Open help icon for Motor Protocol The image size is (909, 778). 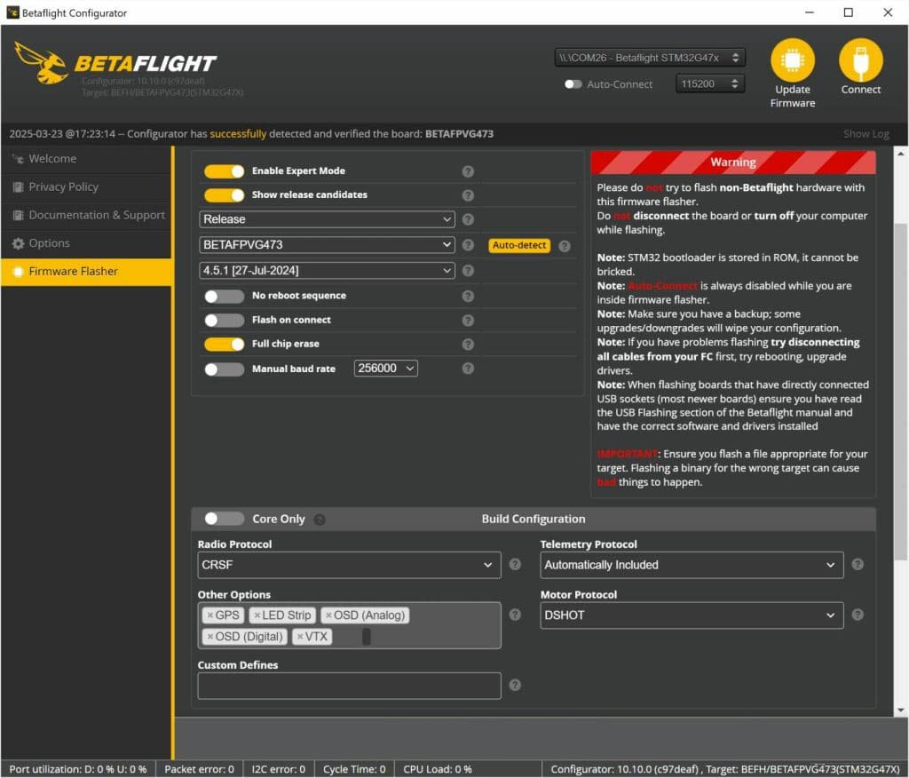[x=858, y=615]
